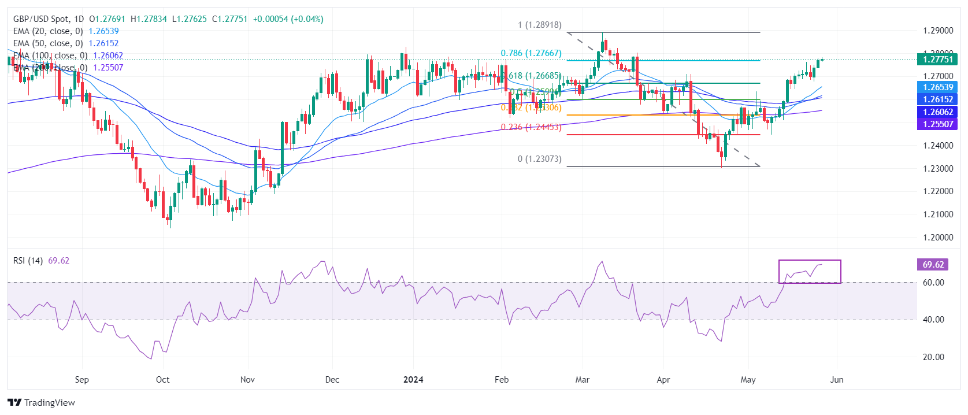Click the 0.236 (1.24453) Fibonacci label
Screen dimensions: 968x415
click(x=531, y=127)
